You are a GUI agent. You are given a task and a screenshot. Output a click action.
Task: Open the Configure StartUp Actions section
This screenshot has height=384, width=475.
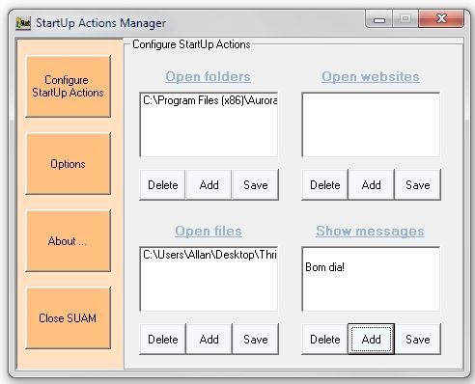click(68, 86)
